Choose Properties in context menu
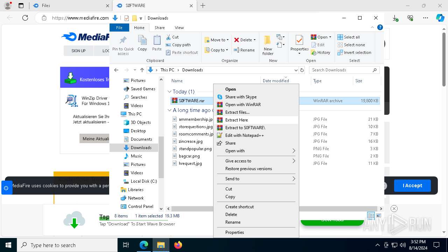Viewport: 448px width, 252px height. [x=256, y=232]
